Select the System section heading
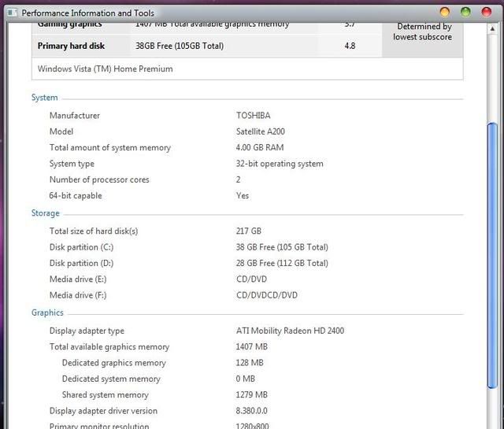Viewport: 504px width, 429px height. pyautogui.click(x=45, y=98)
